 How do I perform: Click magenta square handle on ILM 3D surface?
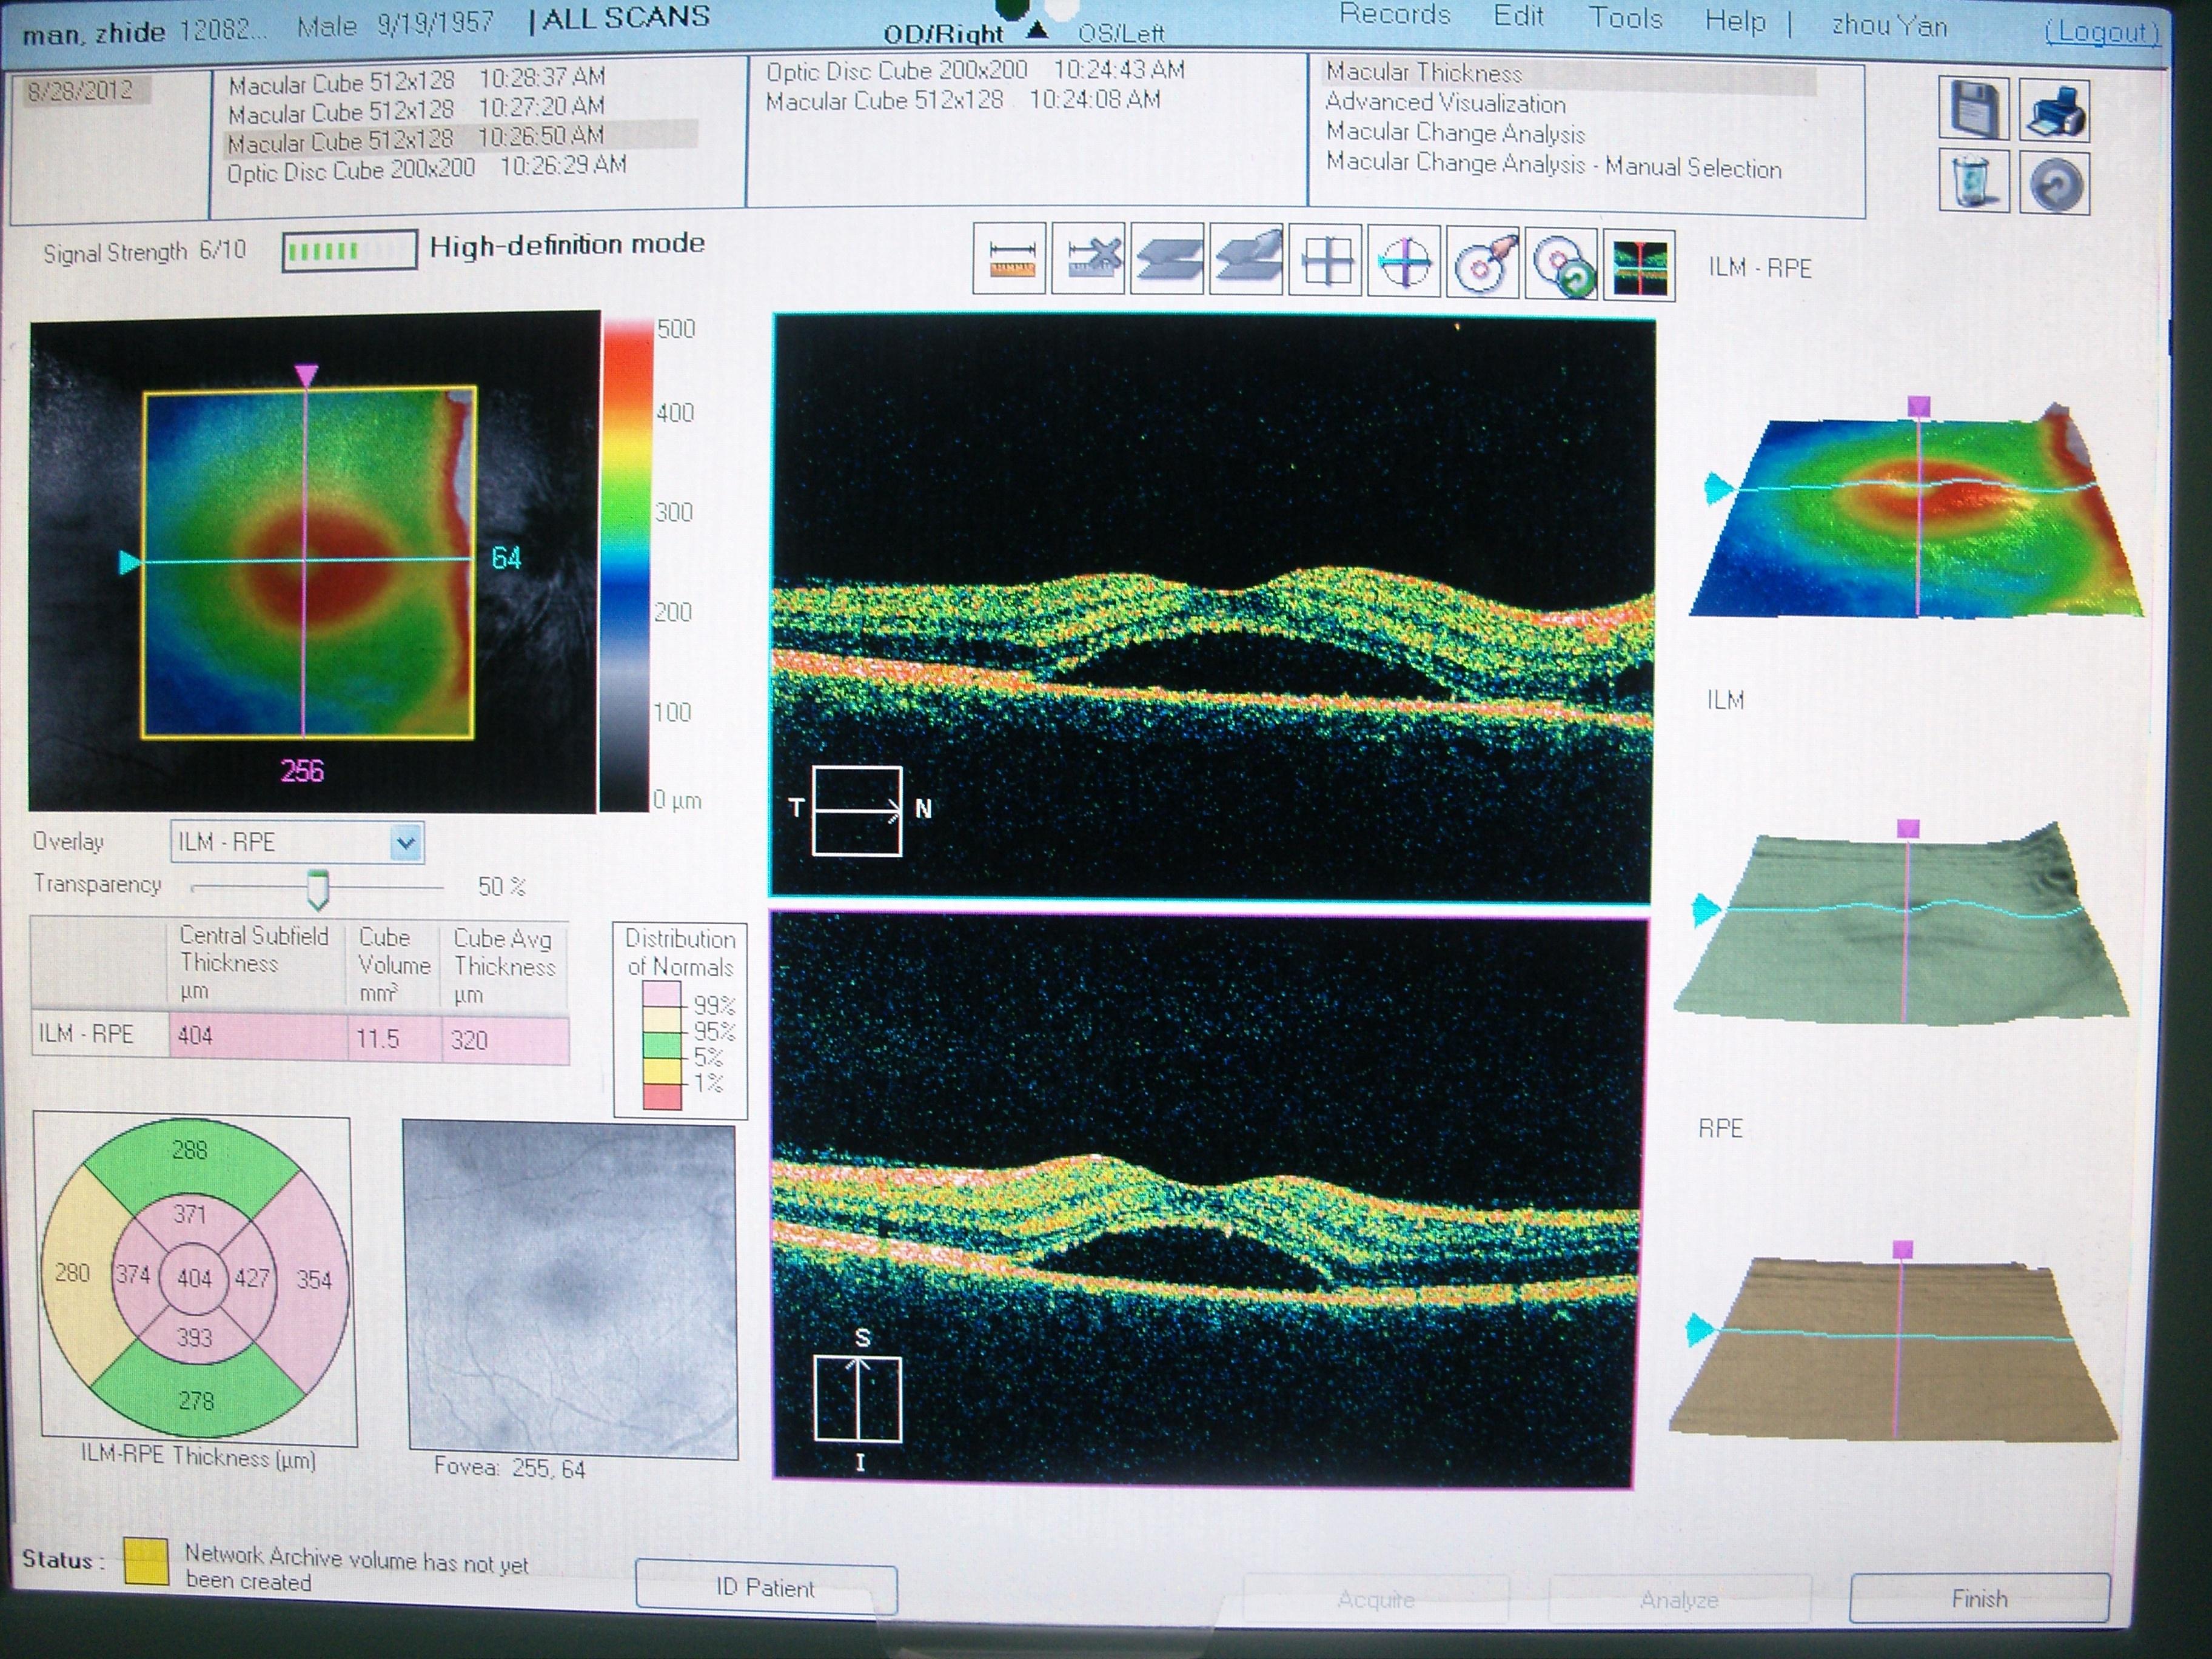[1908, 829]
